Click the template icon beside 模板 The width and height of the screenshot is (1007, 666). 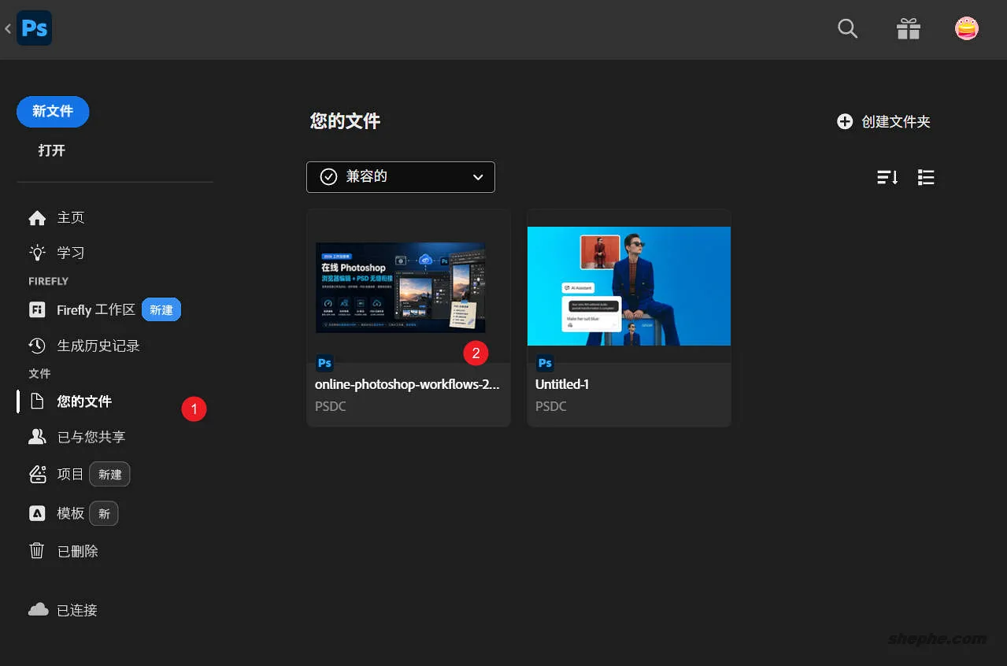point(37,513)
